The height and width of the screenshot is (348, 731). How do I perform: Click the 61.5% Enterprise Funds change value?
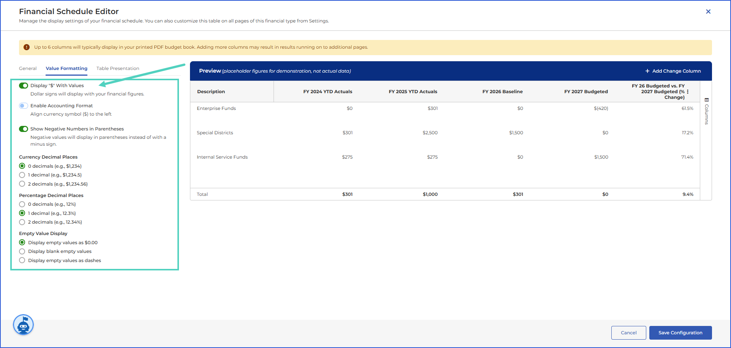pyautogui.click(x=687, y=108)
